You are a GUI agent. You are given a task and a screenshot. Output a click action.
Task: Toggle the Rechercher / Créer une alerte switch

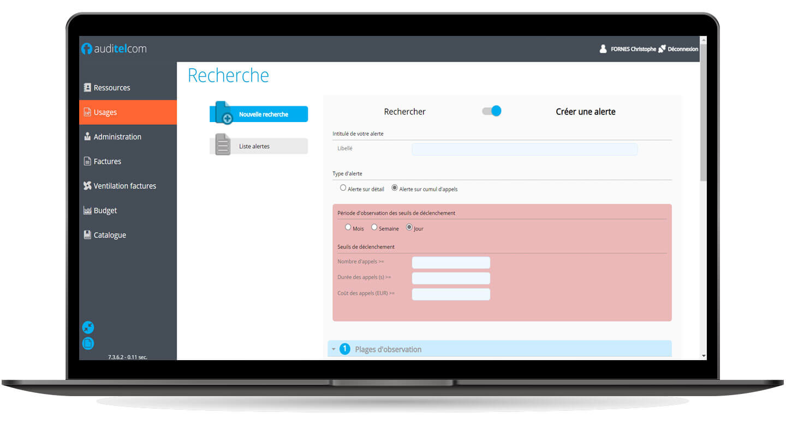(x=491, y=111)
